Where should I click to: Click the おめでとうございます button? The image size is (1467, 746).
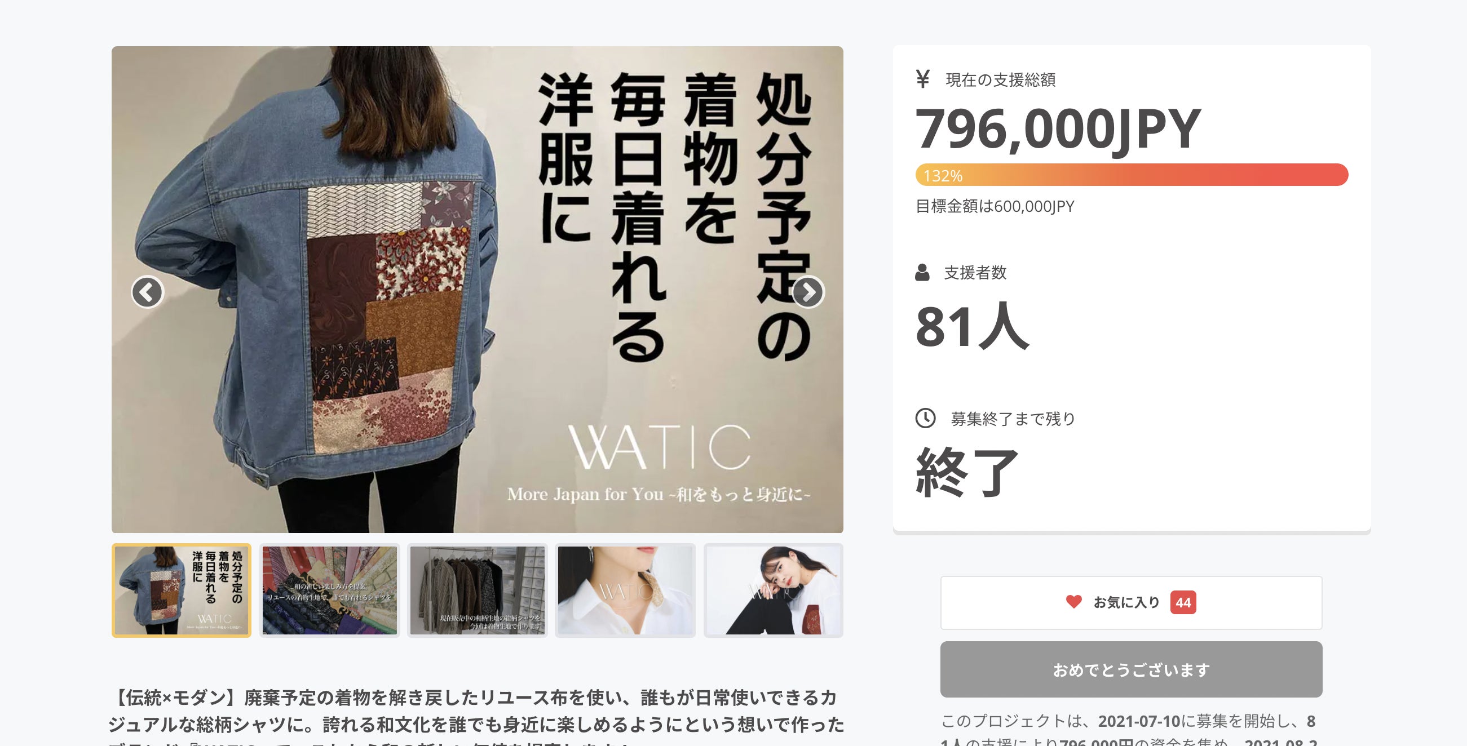coord(1131,669)
